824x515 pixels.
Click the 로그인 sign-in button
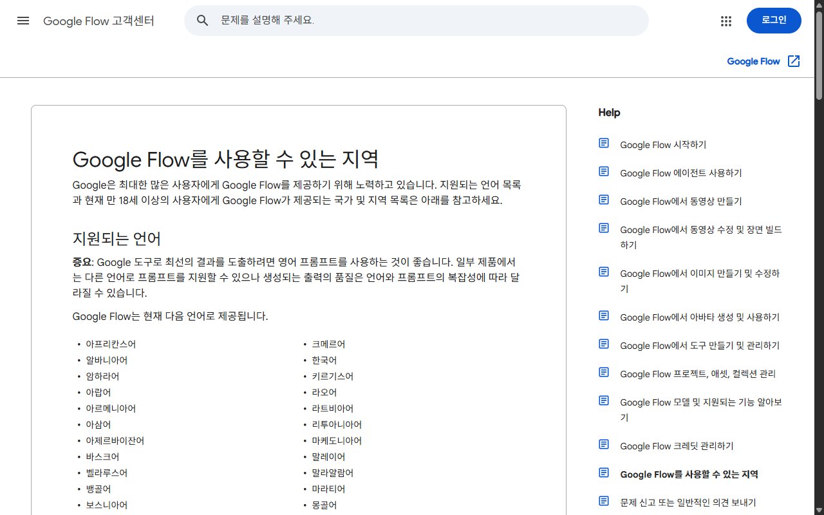[774, 21]
